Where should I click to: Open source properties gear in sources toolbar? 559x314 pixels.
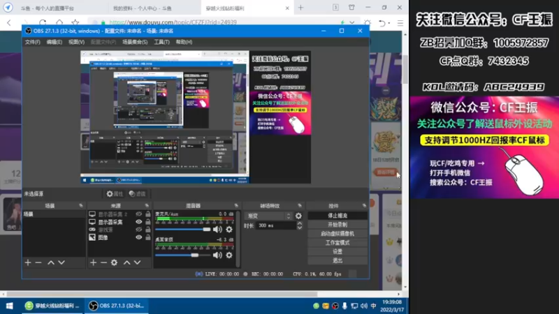(x=114, y=263)
